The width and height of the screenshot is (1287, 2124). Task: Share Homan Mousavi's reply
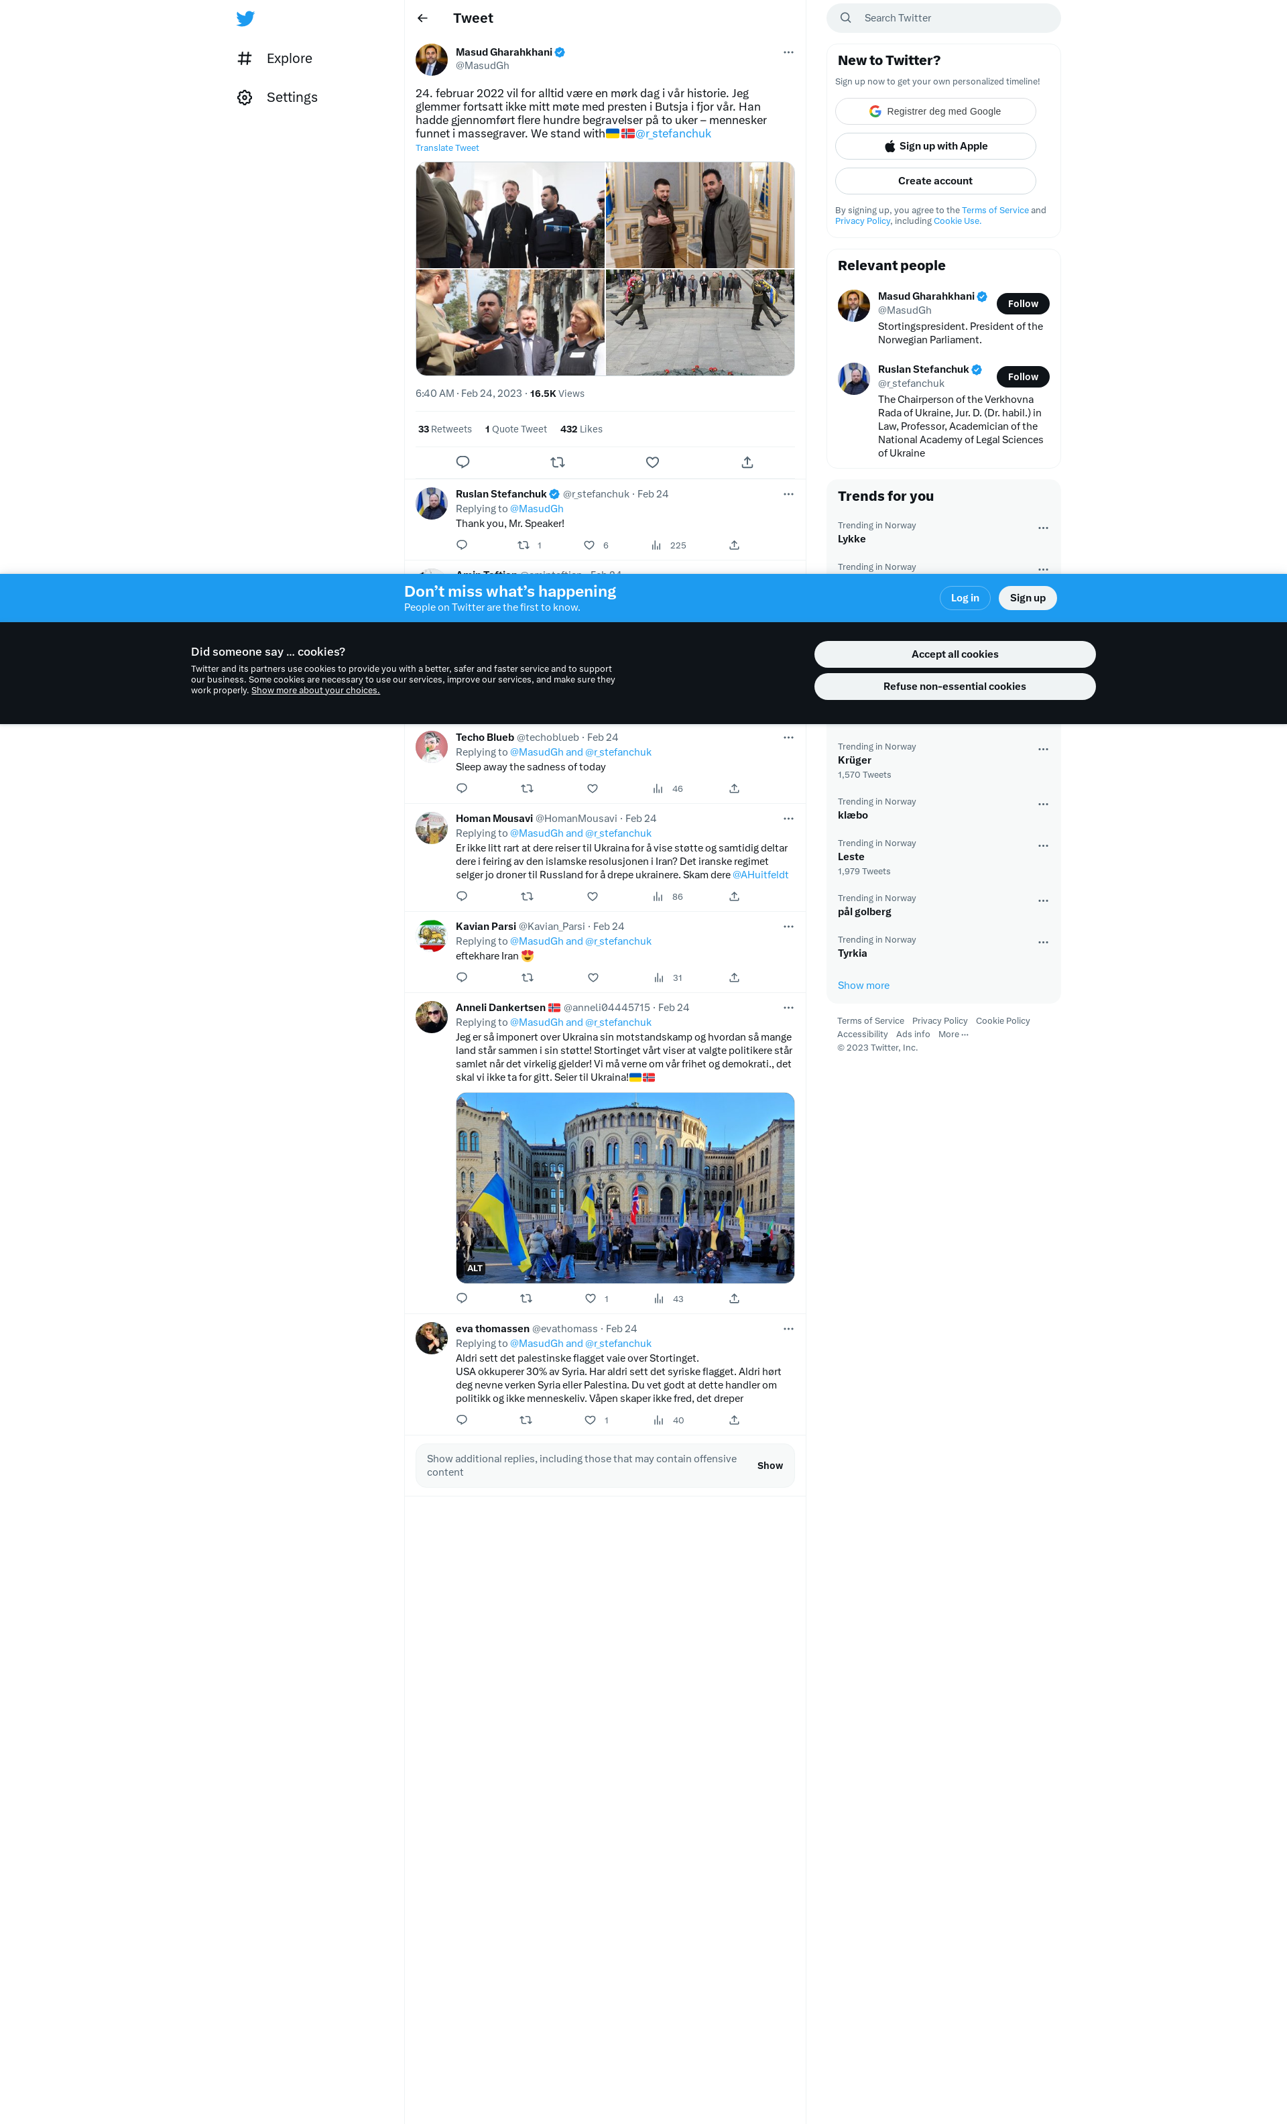[735, 896]
